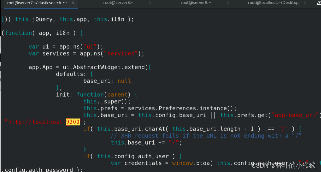Screen dimensions: 321x172
Task: Click "services.Preferences.instance()" text
Action: [180, 108]
